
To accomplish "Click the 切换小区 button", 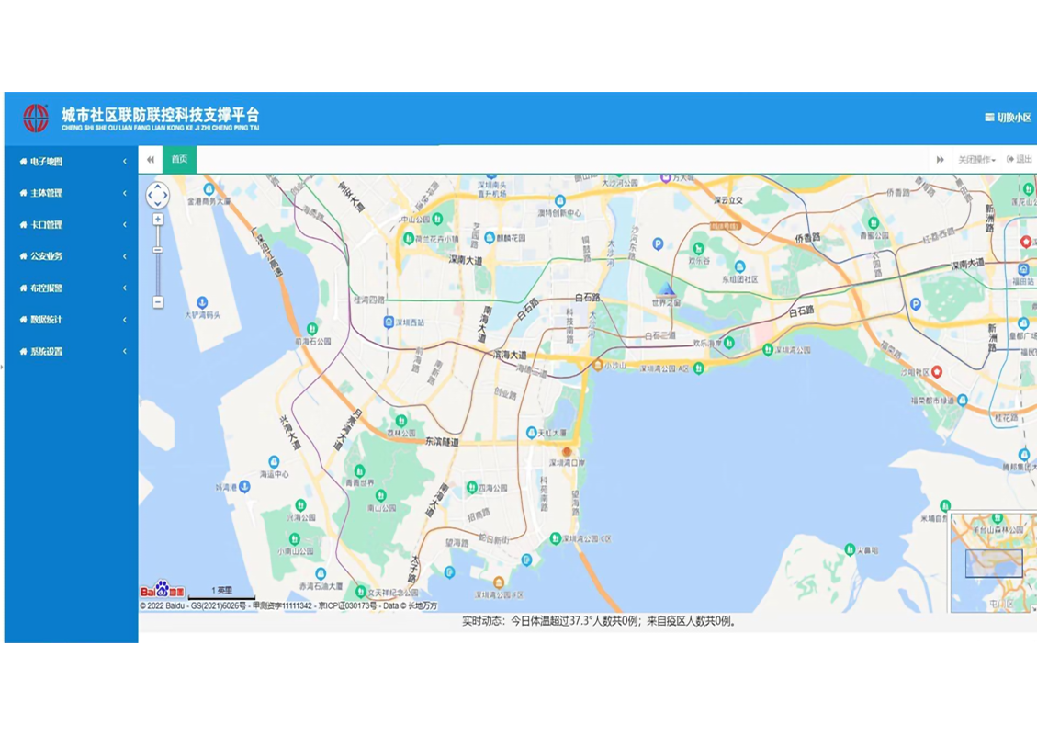I will coord(1008,118).
